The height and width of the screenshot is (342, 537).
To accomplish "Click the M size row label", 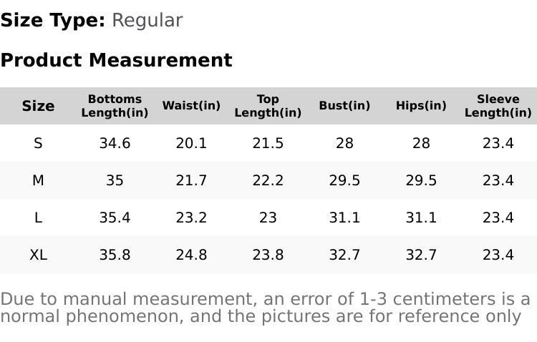I will click(x=38, y=180).
